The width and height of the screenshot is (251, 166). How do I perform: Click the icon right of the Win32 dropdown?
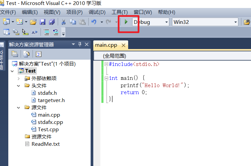[247, 22]
